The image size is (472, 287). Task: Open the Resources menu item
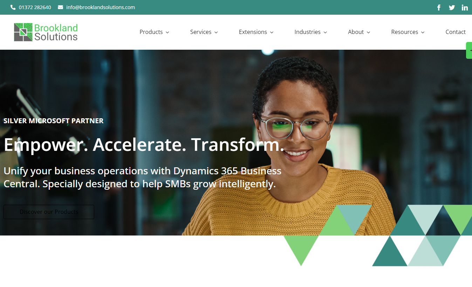coord(408,32)
